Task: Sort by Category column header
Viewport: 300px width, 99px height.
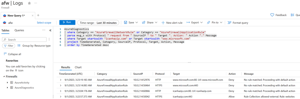Action: (x=102, y=74)
